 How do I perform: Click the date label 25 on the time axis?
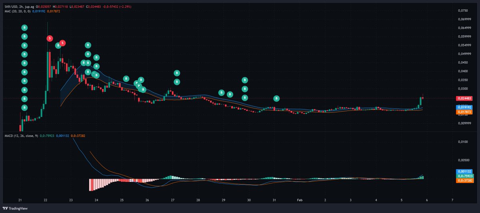coord(122,199)
